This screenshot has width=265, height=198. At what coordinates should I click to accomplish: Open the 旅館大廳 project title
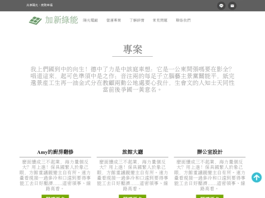click(x=132, y=152)
